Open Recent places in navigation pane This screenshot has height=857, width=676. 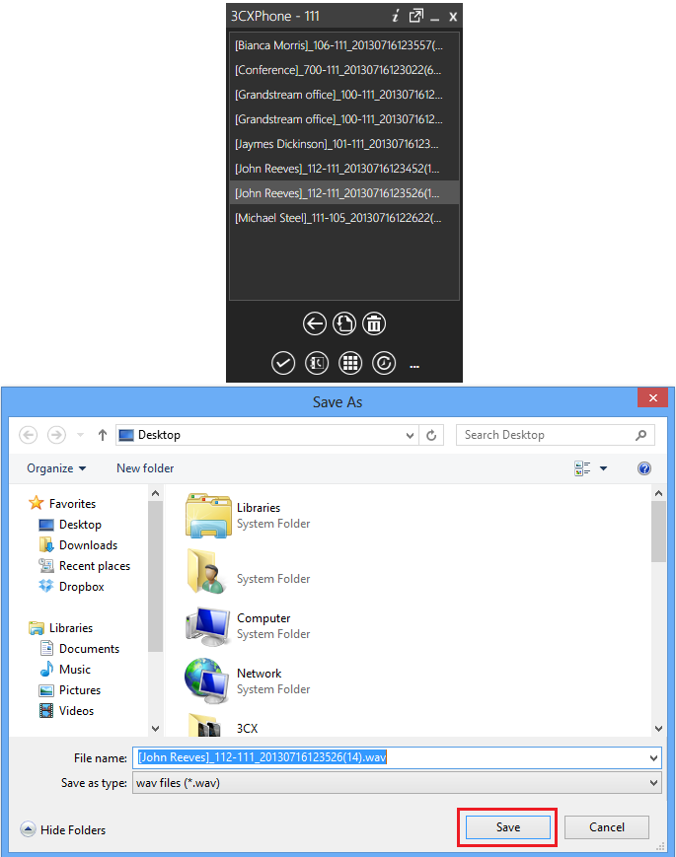point(84,566)
